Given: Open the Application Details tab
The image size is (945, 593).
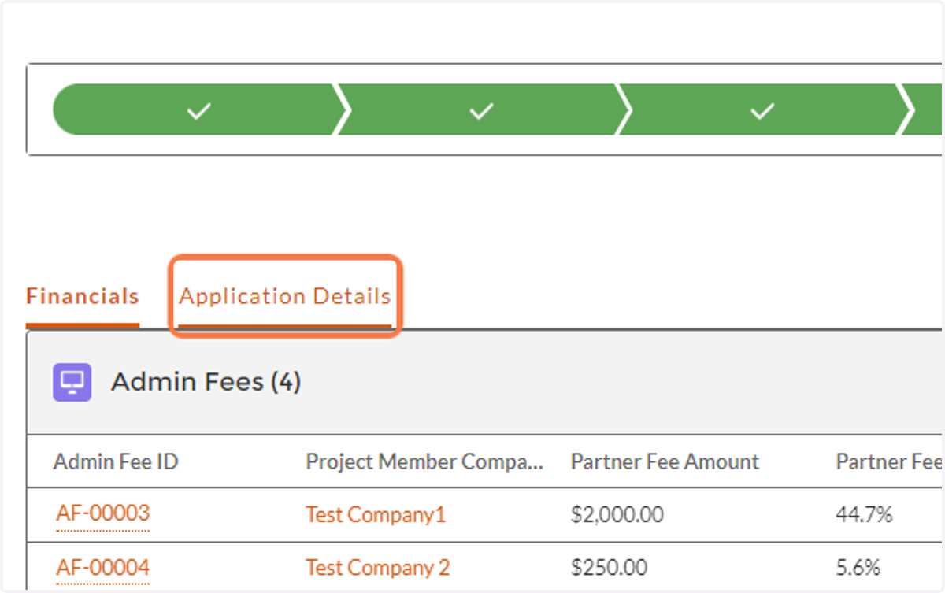Looking at the screenshot, I should point(284,297).
